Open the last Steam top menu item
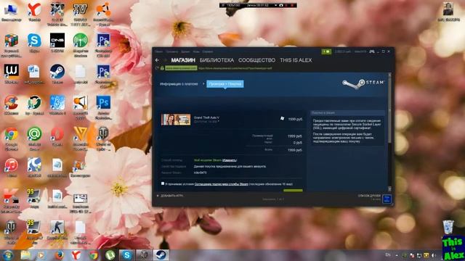 point(208,51)
